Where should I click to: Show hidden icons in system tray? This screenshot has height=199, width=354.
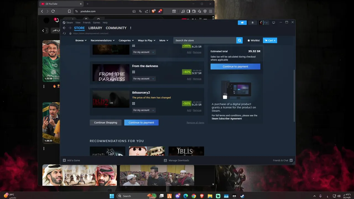314,196
